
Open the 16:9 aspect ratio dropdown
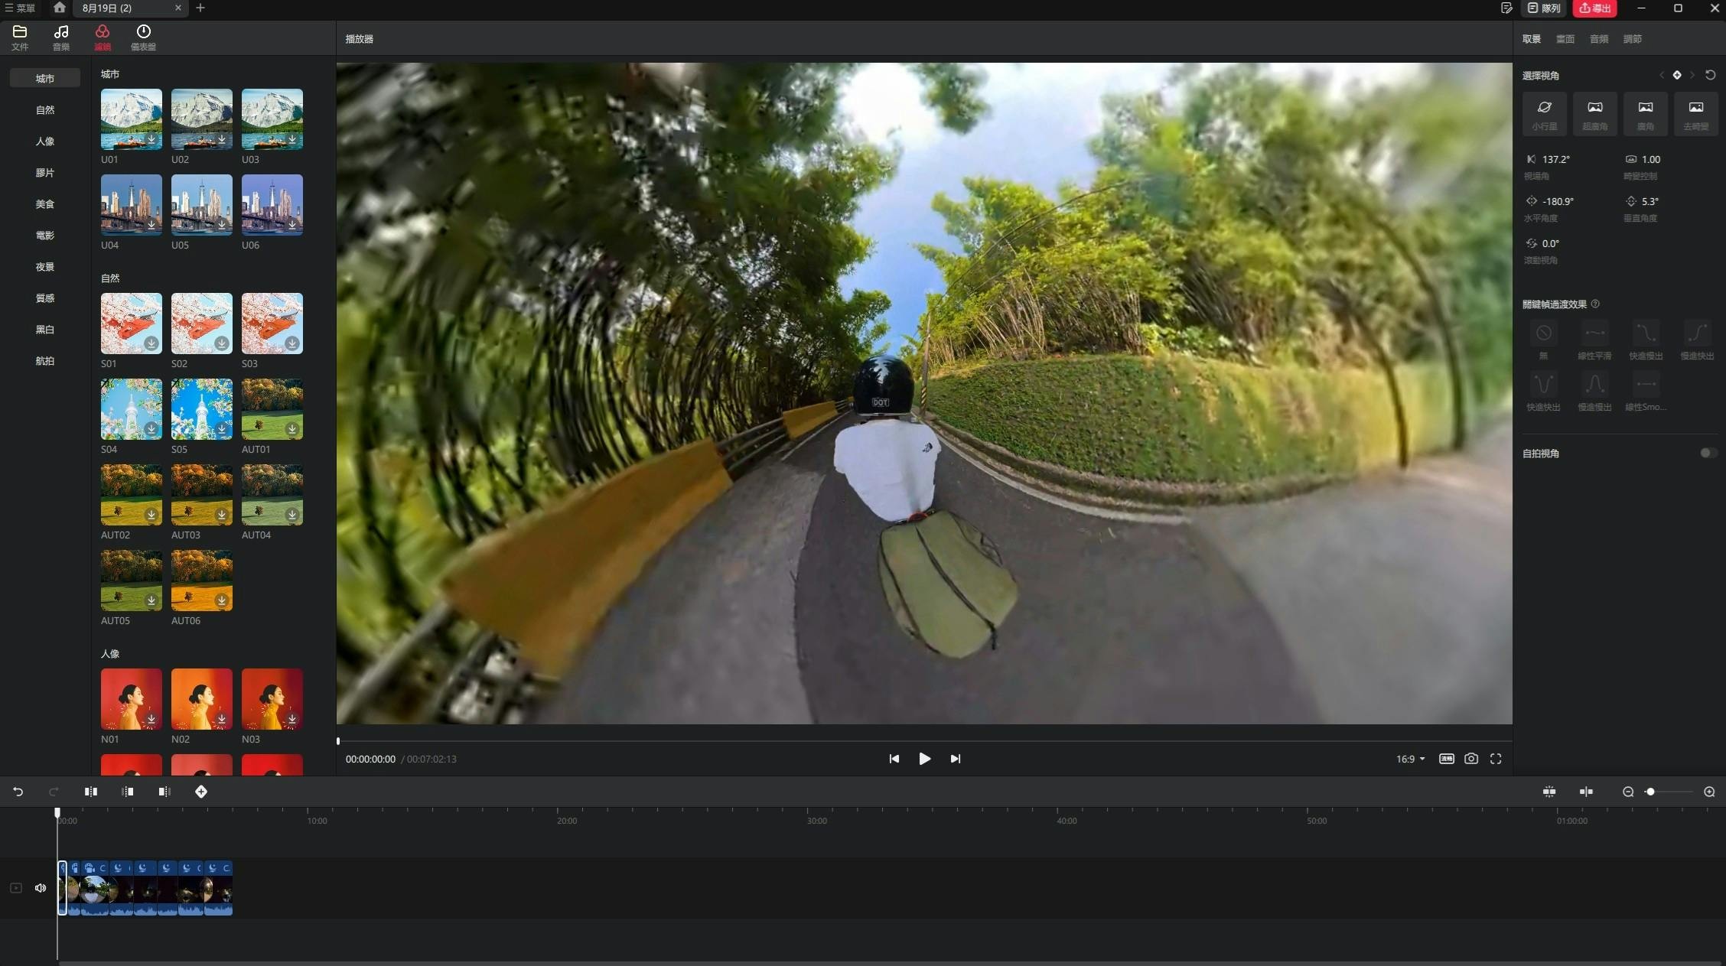point(1410,759)
